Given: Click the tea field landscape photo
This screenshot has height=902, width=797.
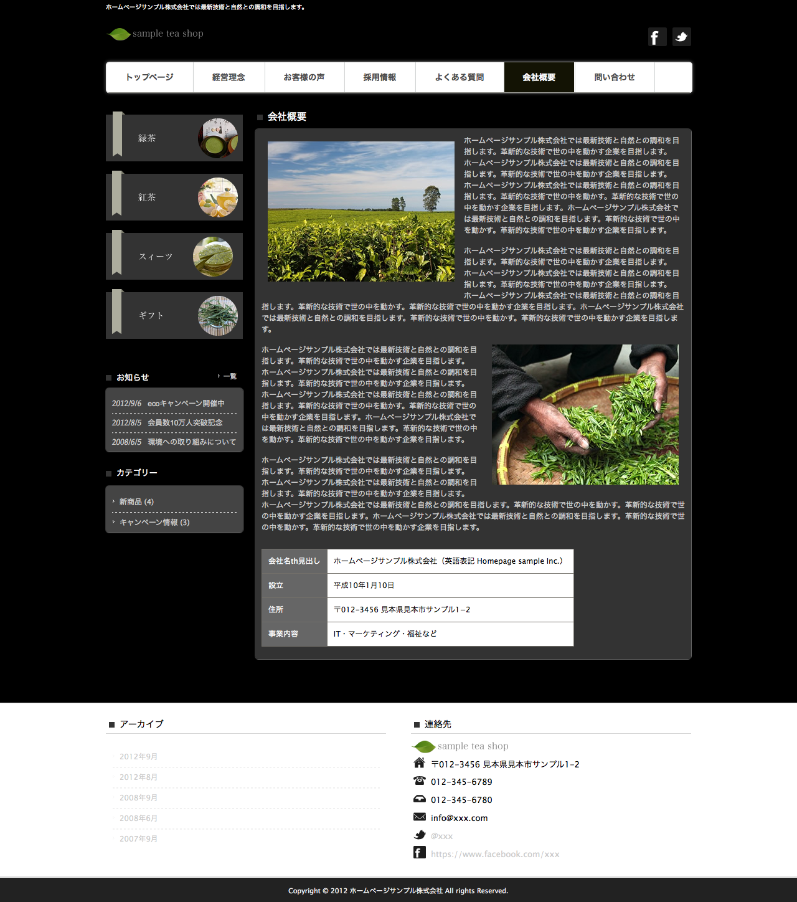Looking at the screenshot, I should (361, 211).
